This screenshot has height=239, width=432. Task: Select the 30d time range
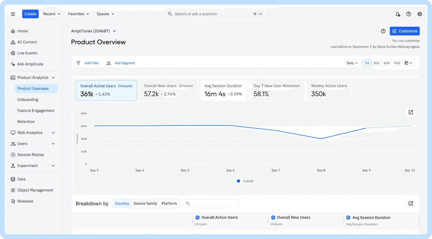pos(376,63)
